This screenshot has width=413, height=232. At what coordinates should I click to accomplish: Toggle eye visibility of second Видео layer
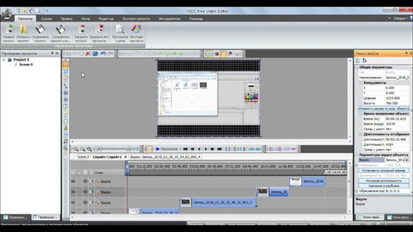pos(73,192)
